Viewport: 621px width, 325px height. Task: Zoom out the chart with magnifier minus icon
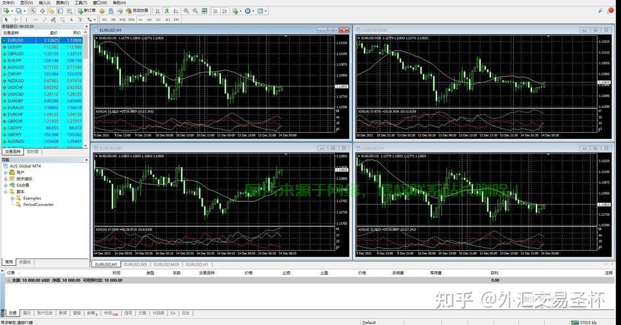point(196,10)
